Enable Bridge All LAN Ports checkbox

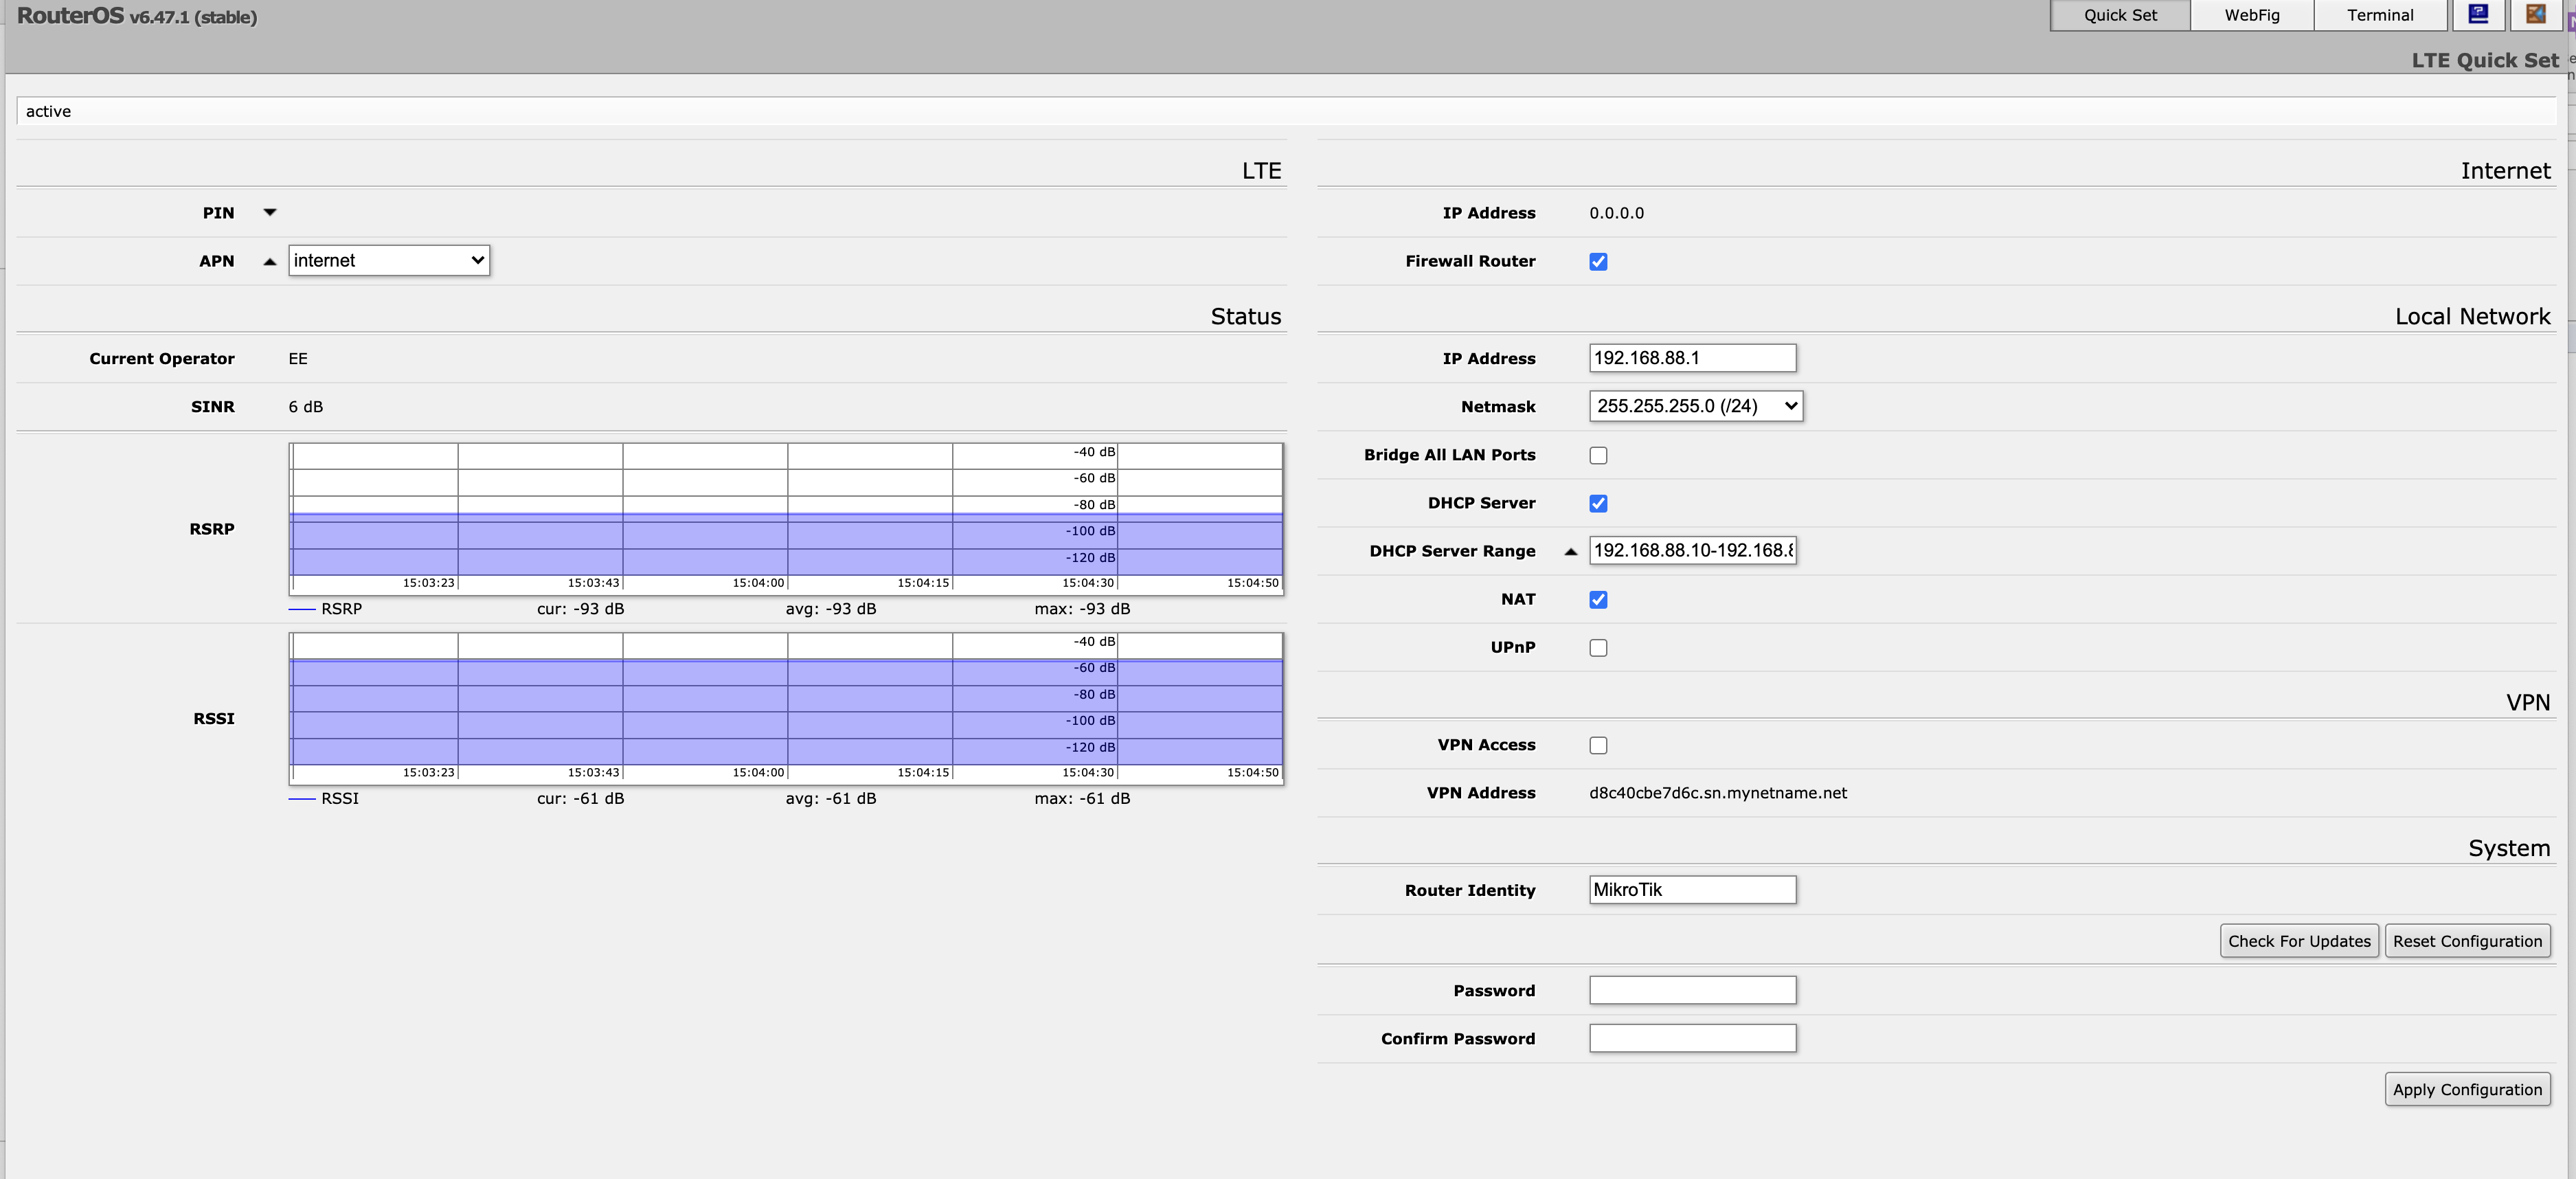click(1599, 456)
